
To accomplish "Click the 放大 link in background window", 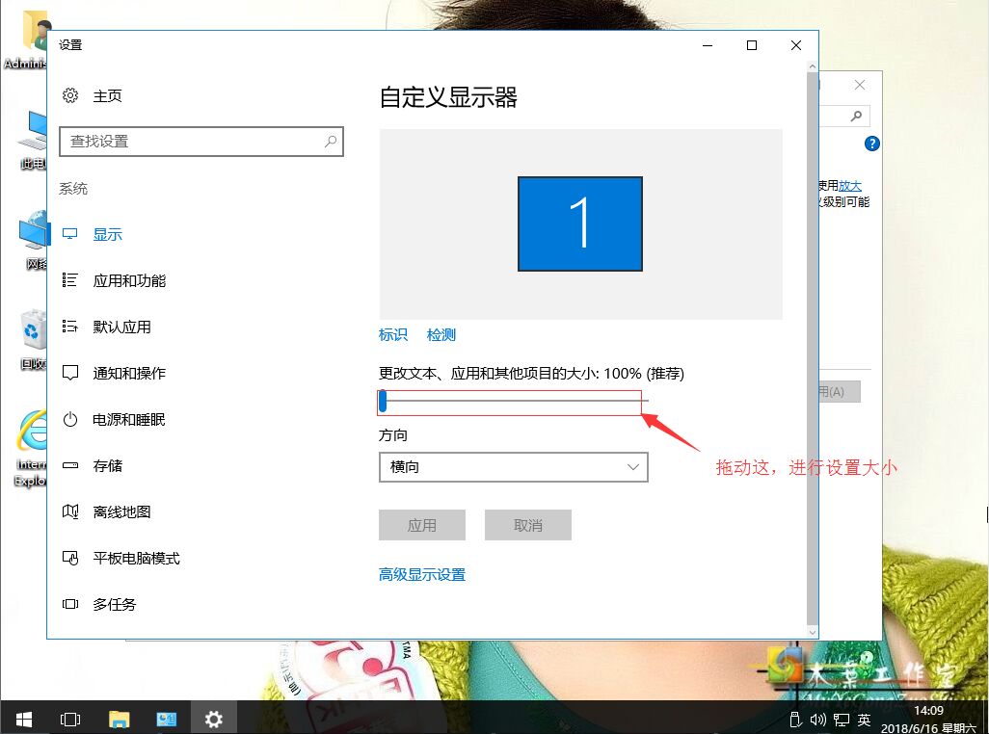I will [x=849, y=186].
